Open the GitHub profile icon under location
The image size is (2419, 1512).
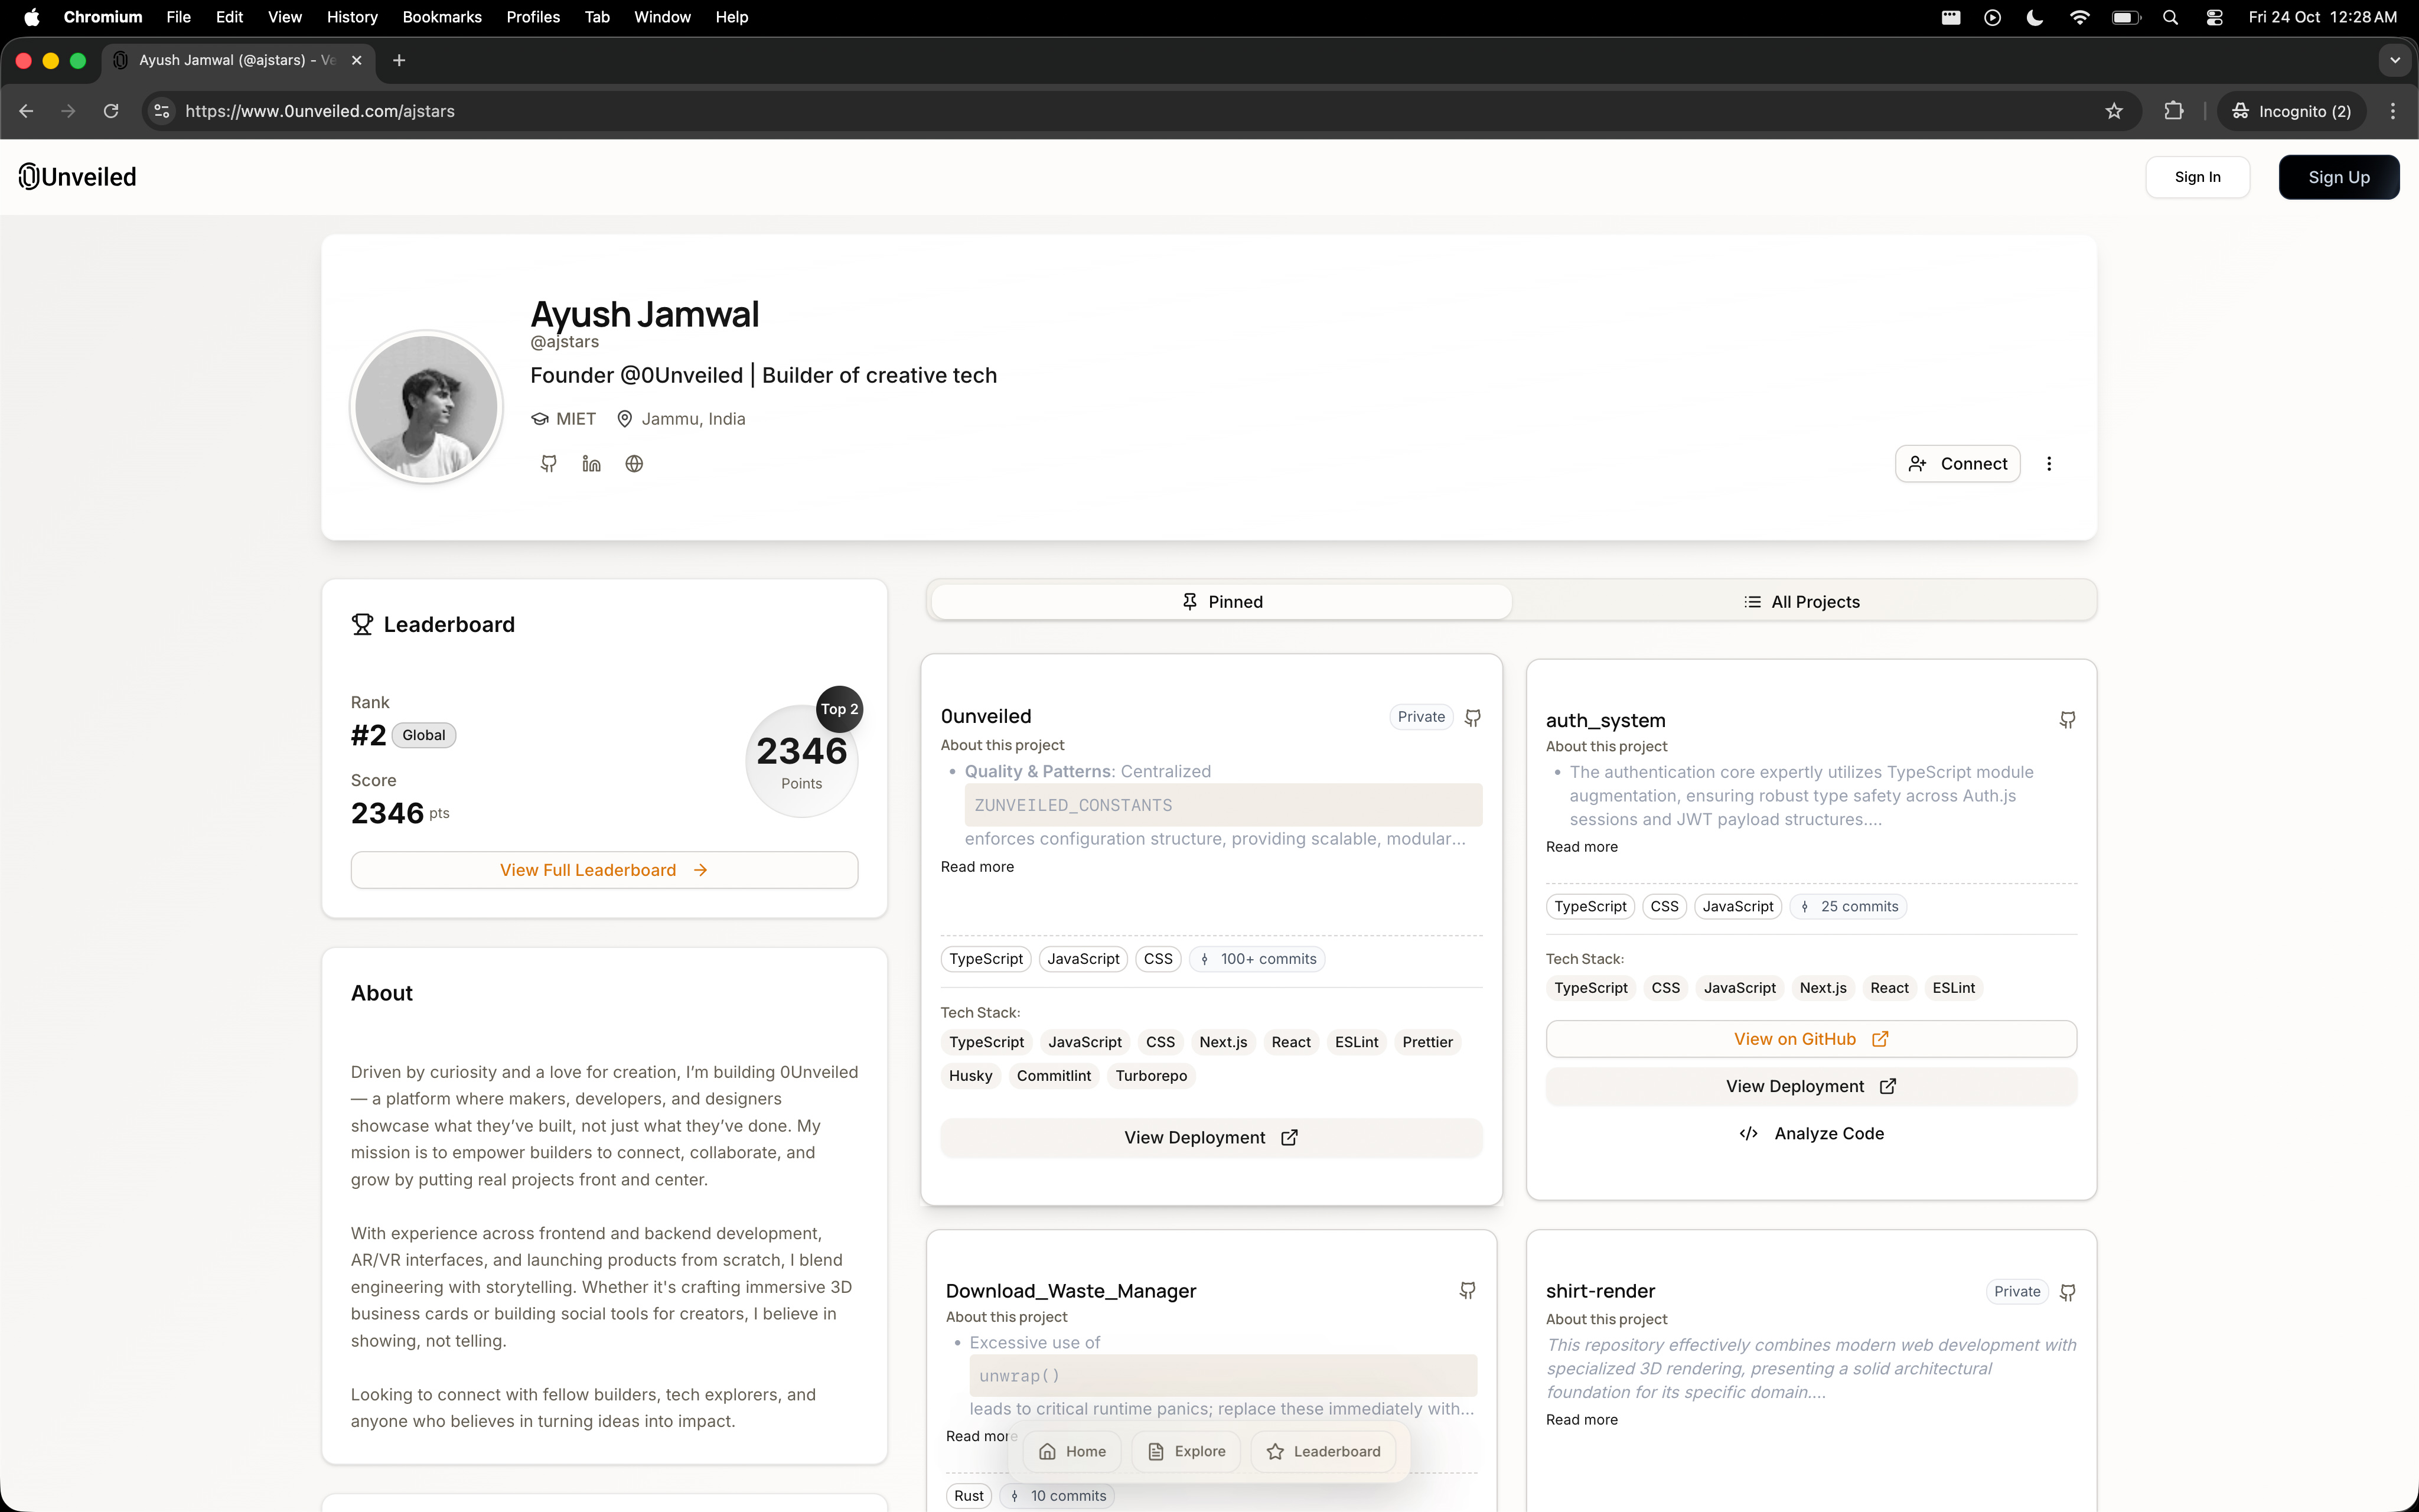point(548,463)
